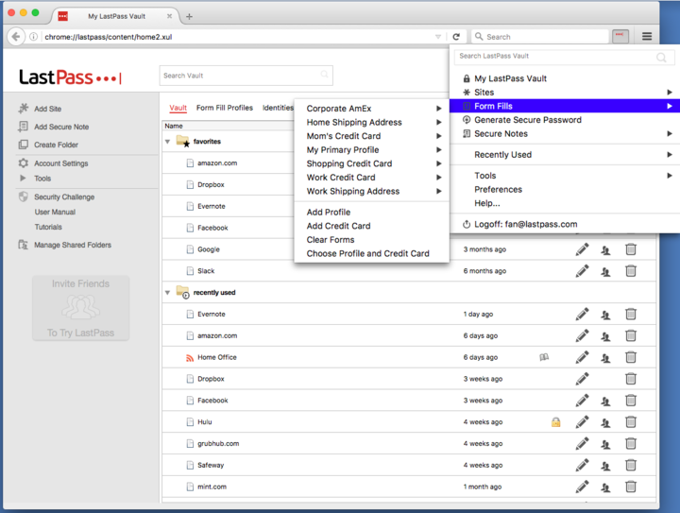Choose Clear Forms in the submenu
The image size is (680, 513).
click(330, 240)
